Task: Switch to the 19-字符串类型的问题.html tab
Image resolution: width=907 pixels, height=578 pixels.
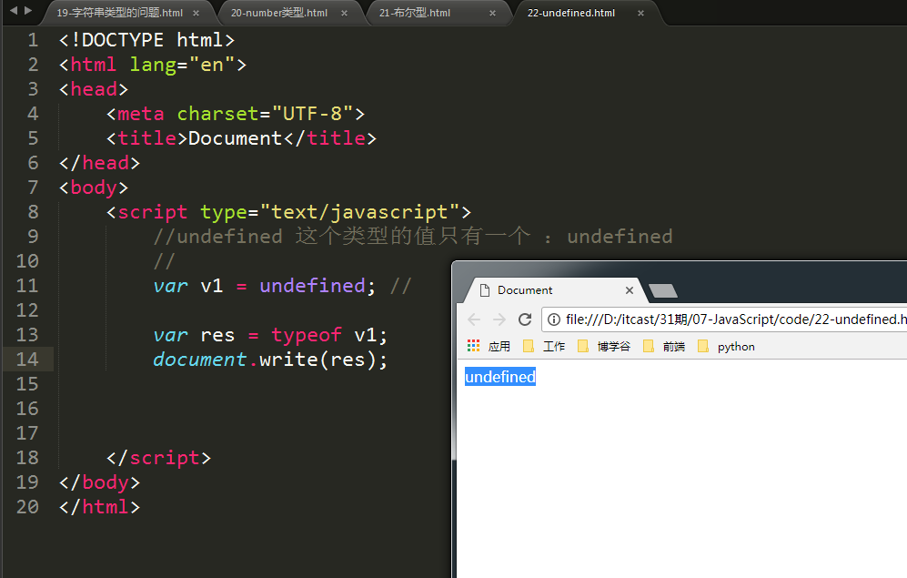Action: [x=120, y=14]
